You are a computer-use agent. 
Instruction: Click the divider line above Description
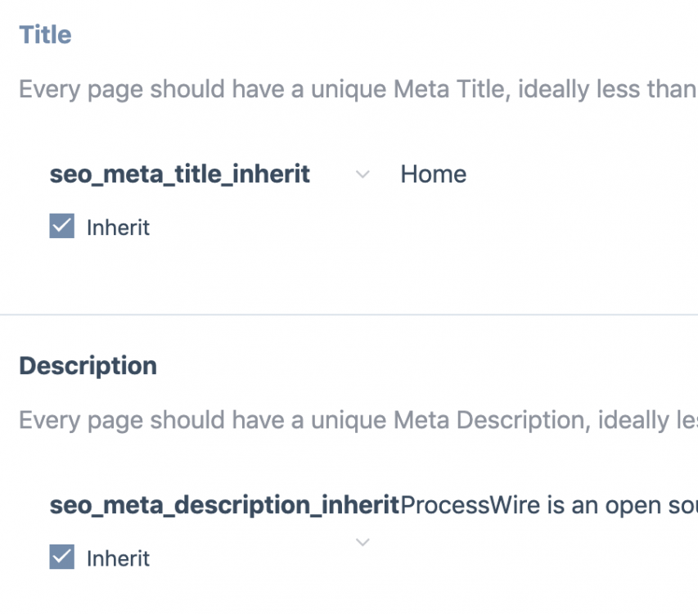[349, 314]
